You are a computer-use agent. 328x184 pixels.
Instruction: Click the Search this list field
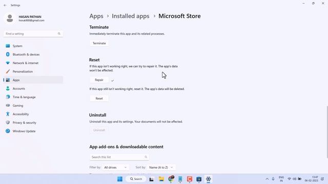tap(119, 157)
